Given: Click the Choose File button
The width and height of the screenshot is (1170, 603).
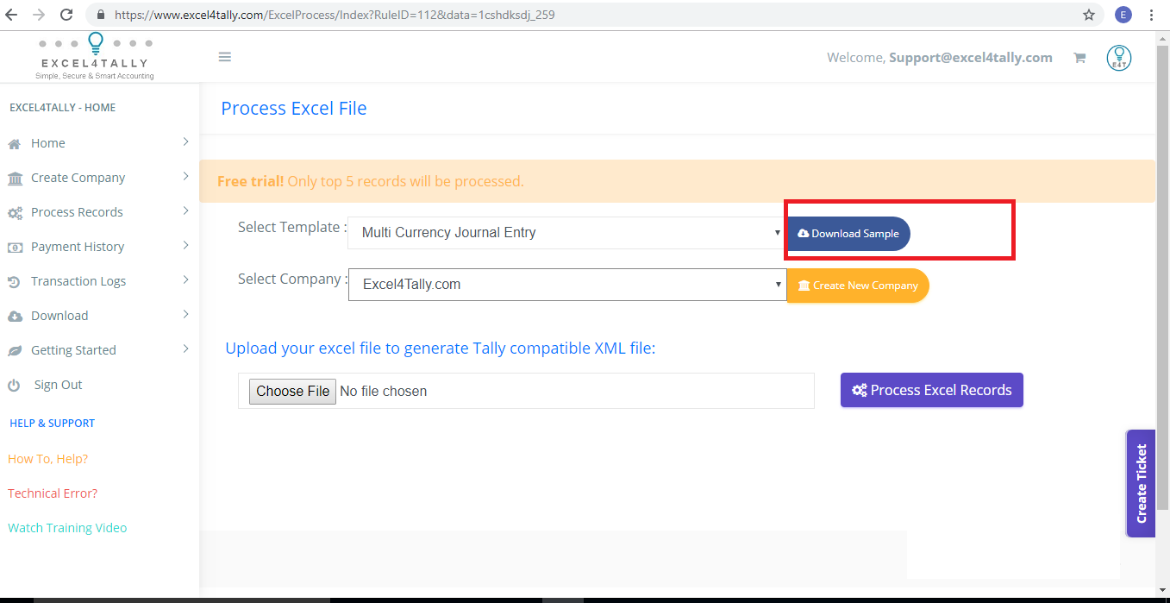Looking at the screenshot, I should point(292,391).
